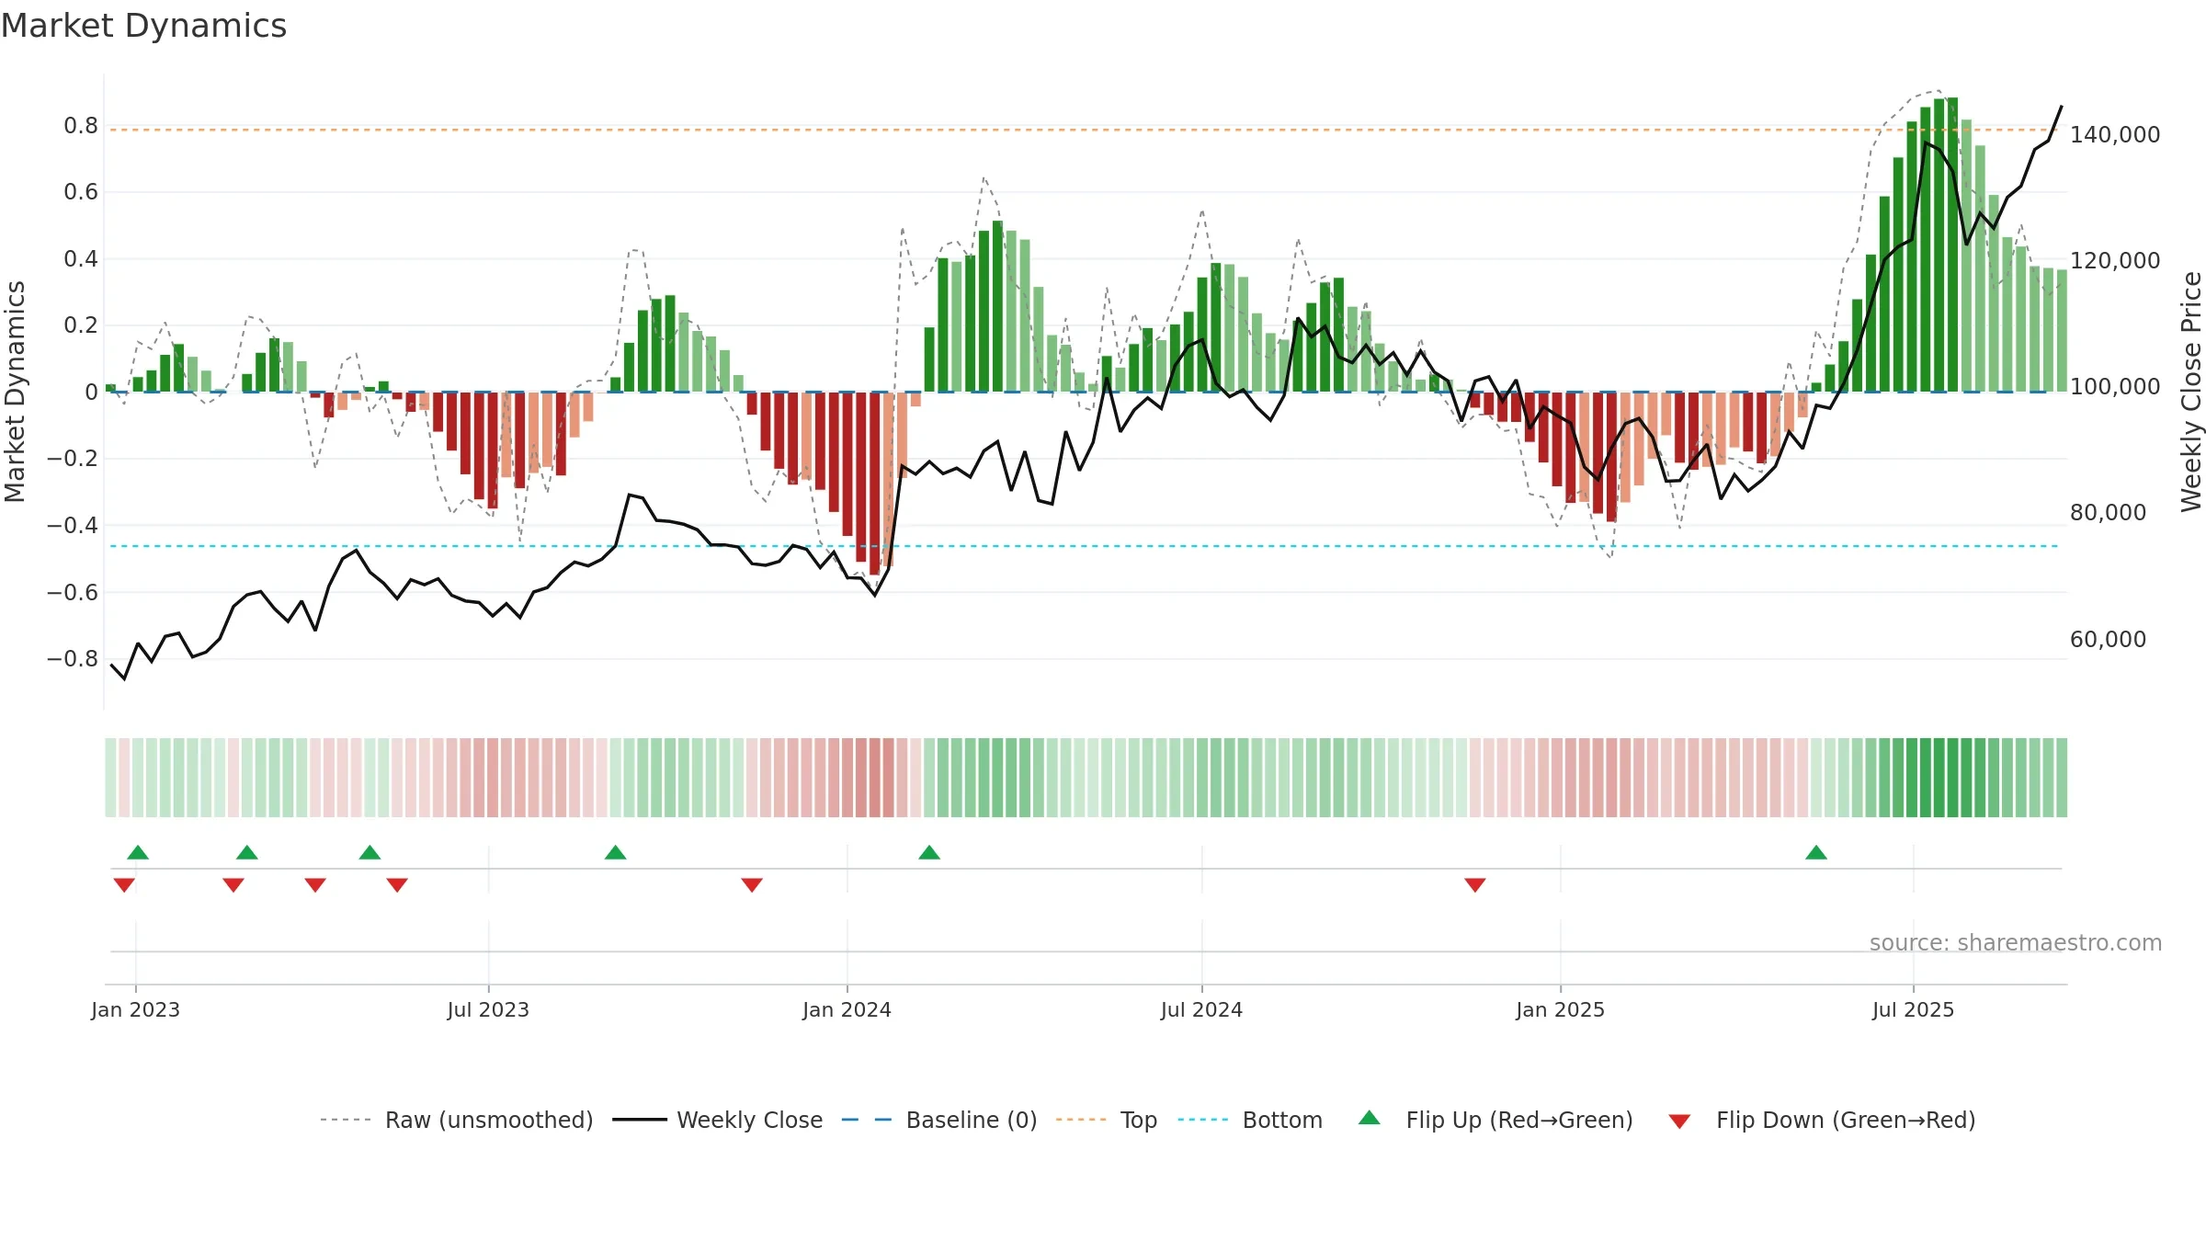Click the green flip-up marker in February 2024
Image resolution: width=2206 pixels, height=1241 pixels.
pyautogui.click(x=929, y=852)
